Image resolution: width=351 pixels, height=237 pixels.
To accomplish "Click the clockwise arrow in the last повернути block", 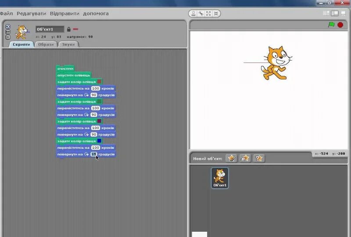I will click(x=86, y=154).
